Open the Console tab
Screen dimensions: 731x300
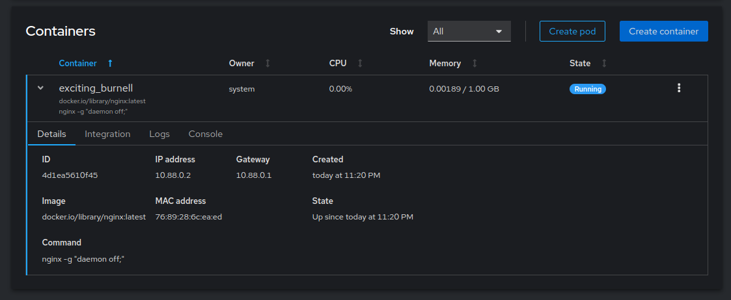[x=206, y=134]
